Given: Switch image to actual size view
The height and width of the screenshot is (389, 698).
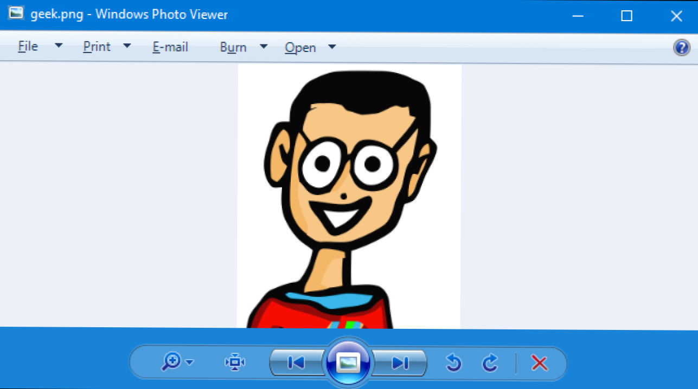Looking at the screenshot, I should 235,362.
